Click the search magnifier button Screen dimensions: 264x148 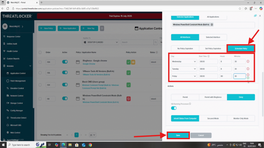[x=156, y=42]
